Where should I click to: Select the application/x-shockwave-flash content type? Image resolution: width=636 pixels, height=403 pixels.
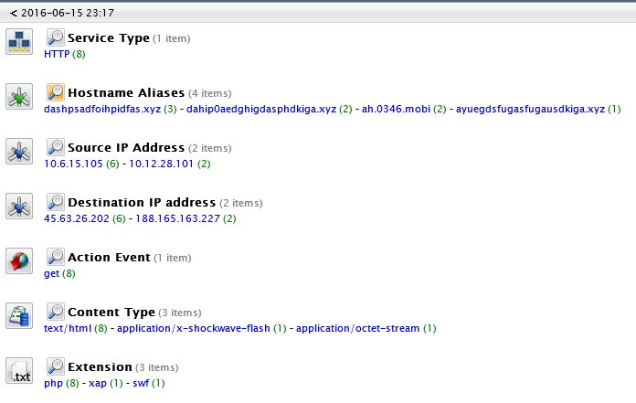194,328
